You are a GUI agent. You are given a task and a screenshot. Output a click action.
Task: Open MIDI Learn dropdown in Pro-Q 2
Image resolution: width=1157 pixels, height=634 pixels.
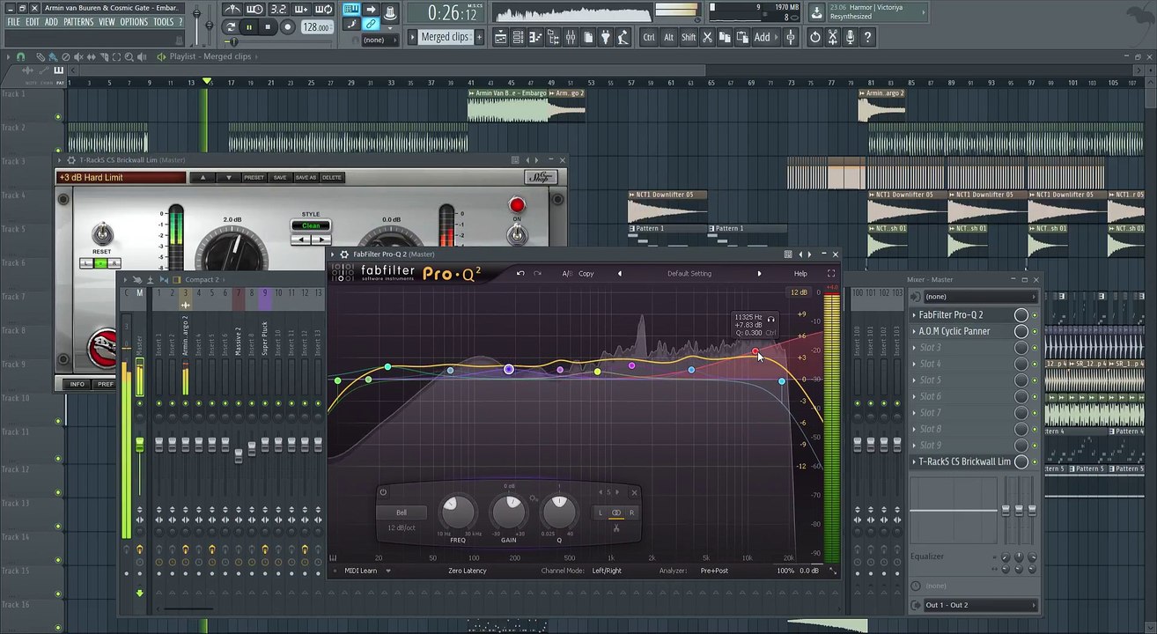[x=366, y=571]
